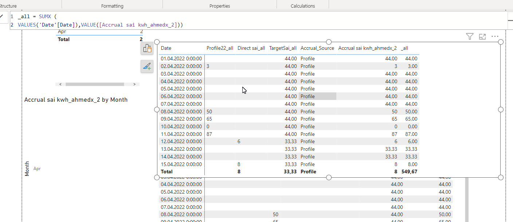Sort by the Date column header
Image resolution: width=513 pixels, height=222 pixels.
[166, 48]
